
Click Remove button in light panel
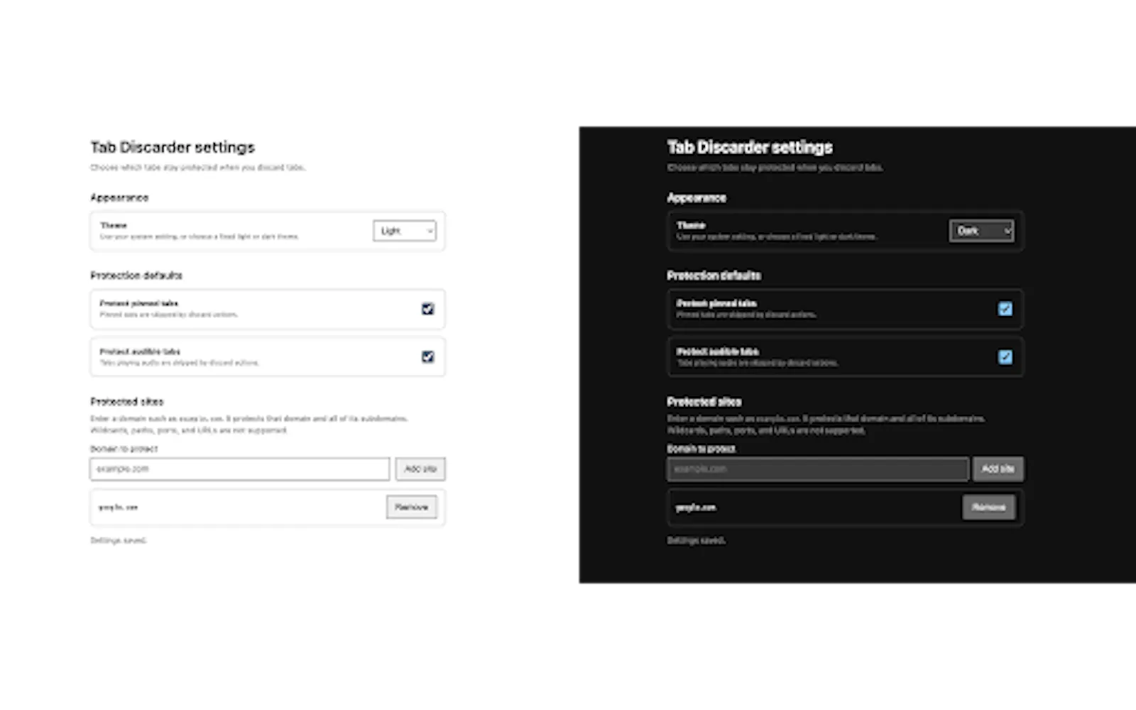pyautogui.click(x=412, y=507)
